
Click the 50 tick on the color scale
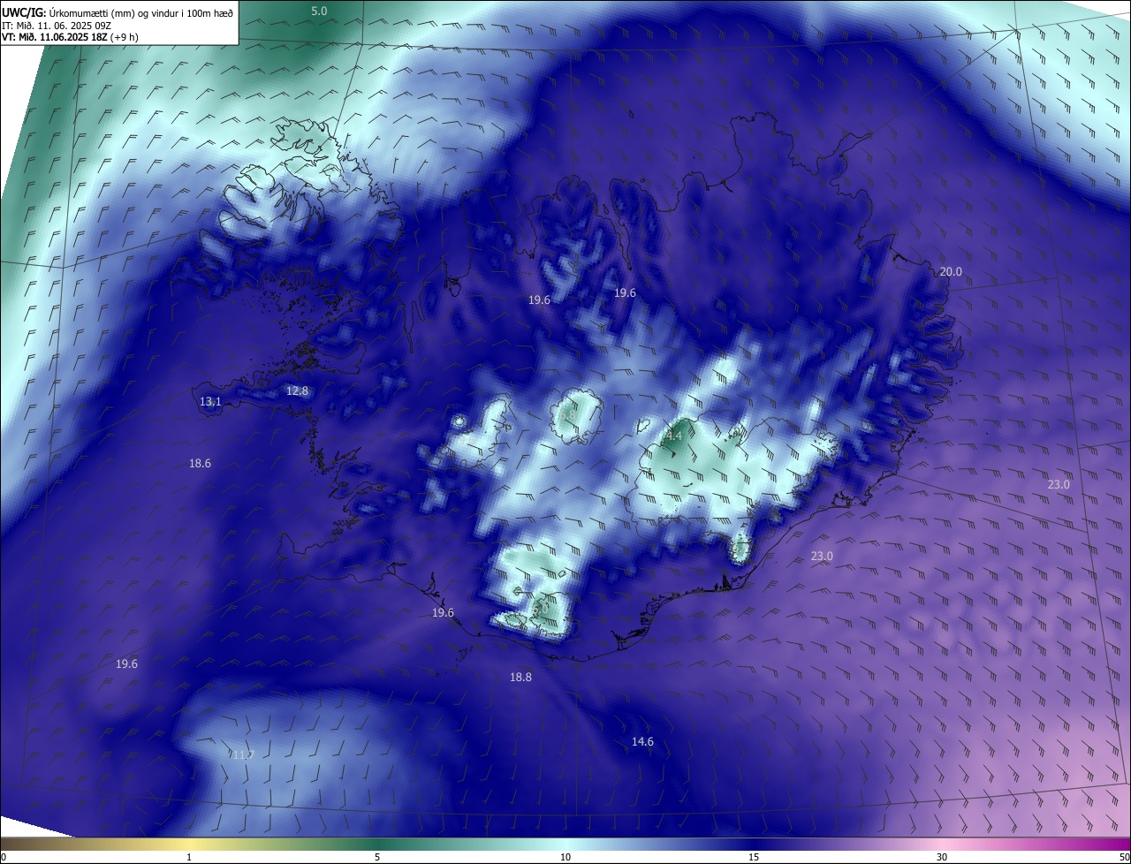(x=1124, y=857)
